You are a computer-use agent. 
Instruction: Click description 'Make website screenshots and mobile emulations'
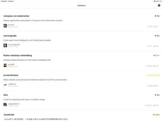point(35,80)
